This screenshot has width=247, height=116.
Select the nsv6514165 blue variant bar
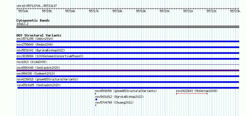pyautogui.click(x=128, y=88)
